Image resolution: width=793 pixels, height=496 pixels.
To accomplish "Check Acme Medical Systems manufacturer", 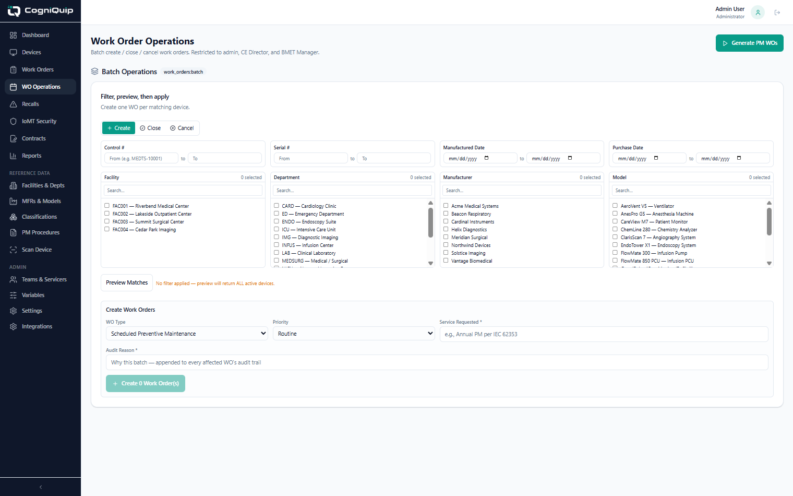I will click(x=446, y=206).
